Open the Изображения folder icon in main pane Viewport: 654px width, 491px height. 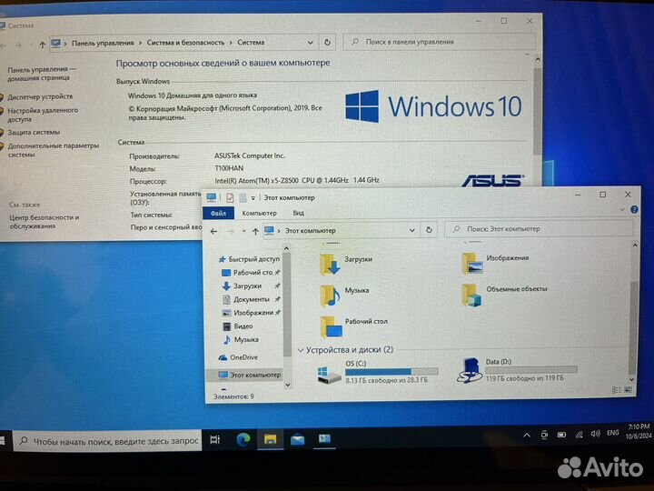click(472, 264)
